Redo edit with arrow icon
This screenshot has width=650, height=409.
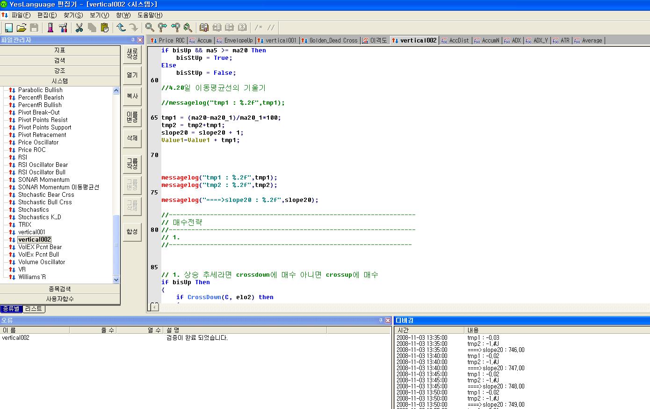pyautogui.click(x=134, y=28)
